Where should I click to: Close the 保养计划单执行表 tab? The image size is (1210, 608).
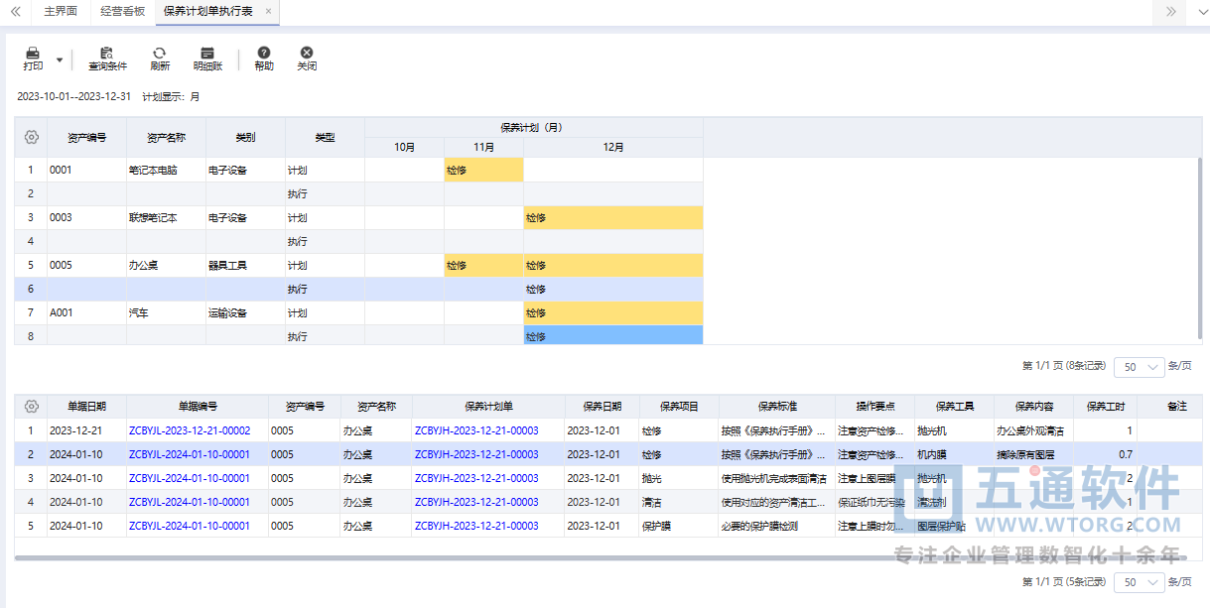(268, 12)
